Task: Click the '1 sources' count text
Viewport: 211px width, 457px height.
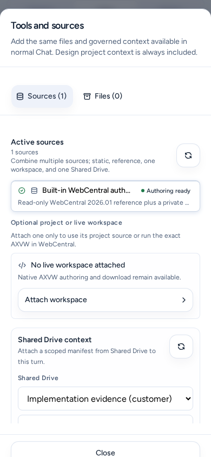Action: point(24,152)
